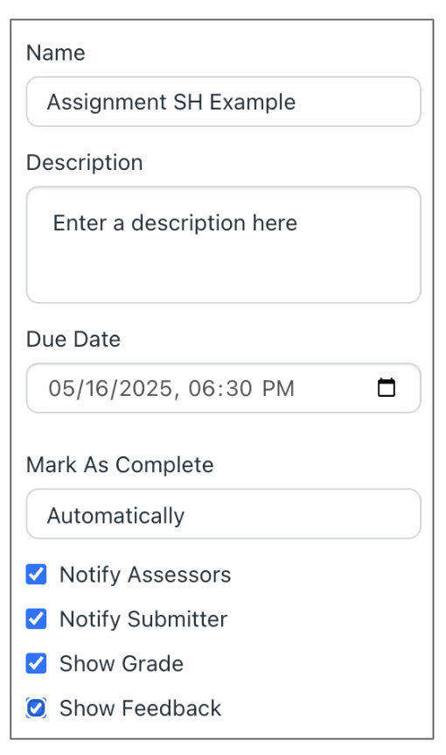The image size is (446, 755).
Task: Click the Mark As Complete label
Action: pyautogui.click(x=120, y=465)
